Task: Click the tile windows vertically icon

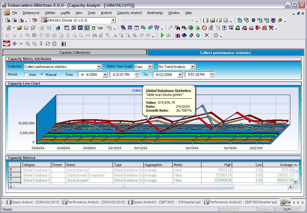Action: pos(137,28)
